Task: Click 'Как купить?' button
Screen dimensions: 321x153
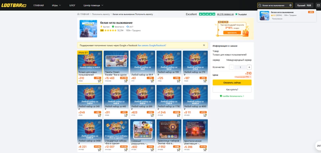Action: (x=232, y=89)
